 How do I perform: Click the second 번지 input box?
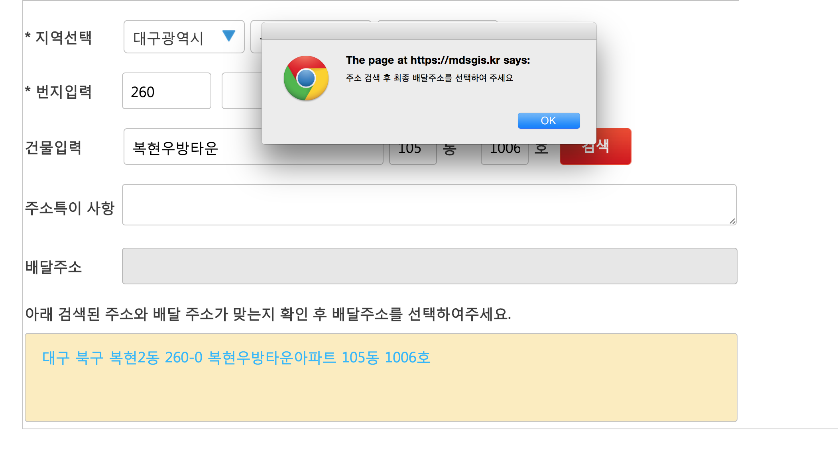tap(241, 91)
